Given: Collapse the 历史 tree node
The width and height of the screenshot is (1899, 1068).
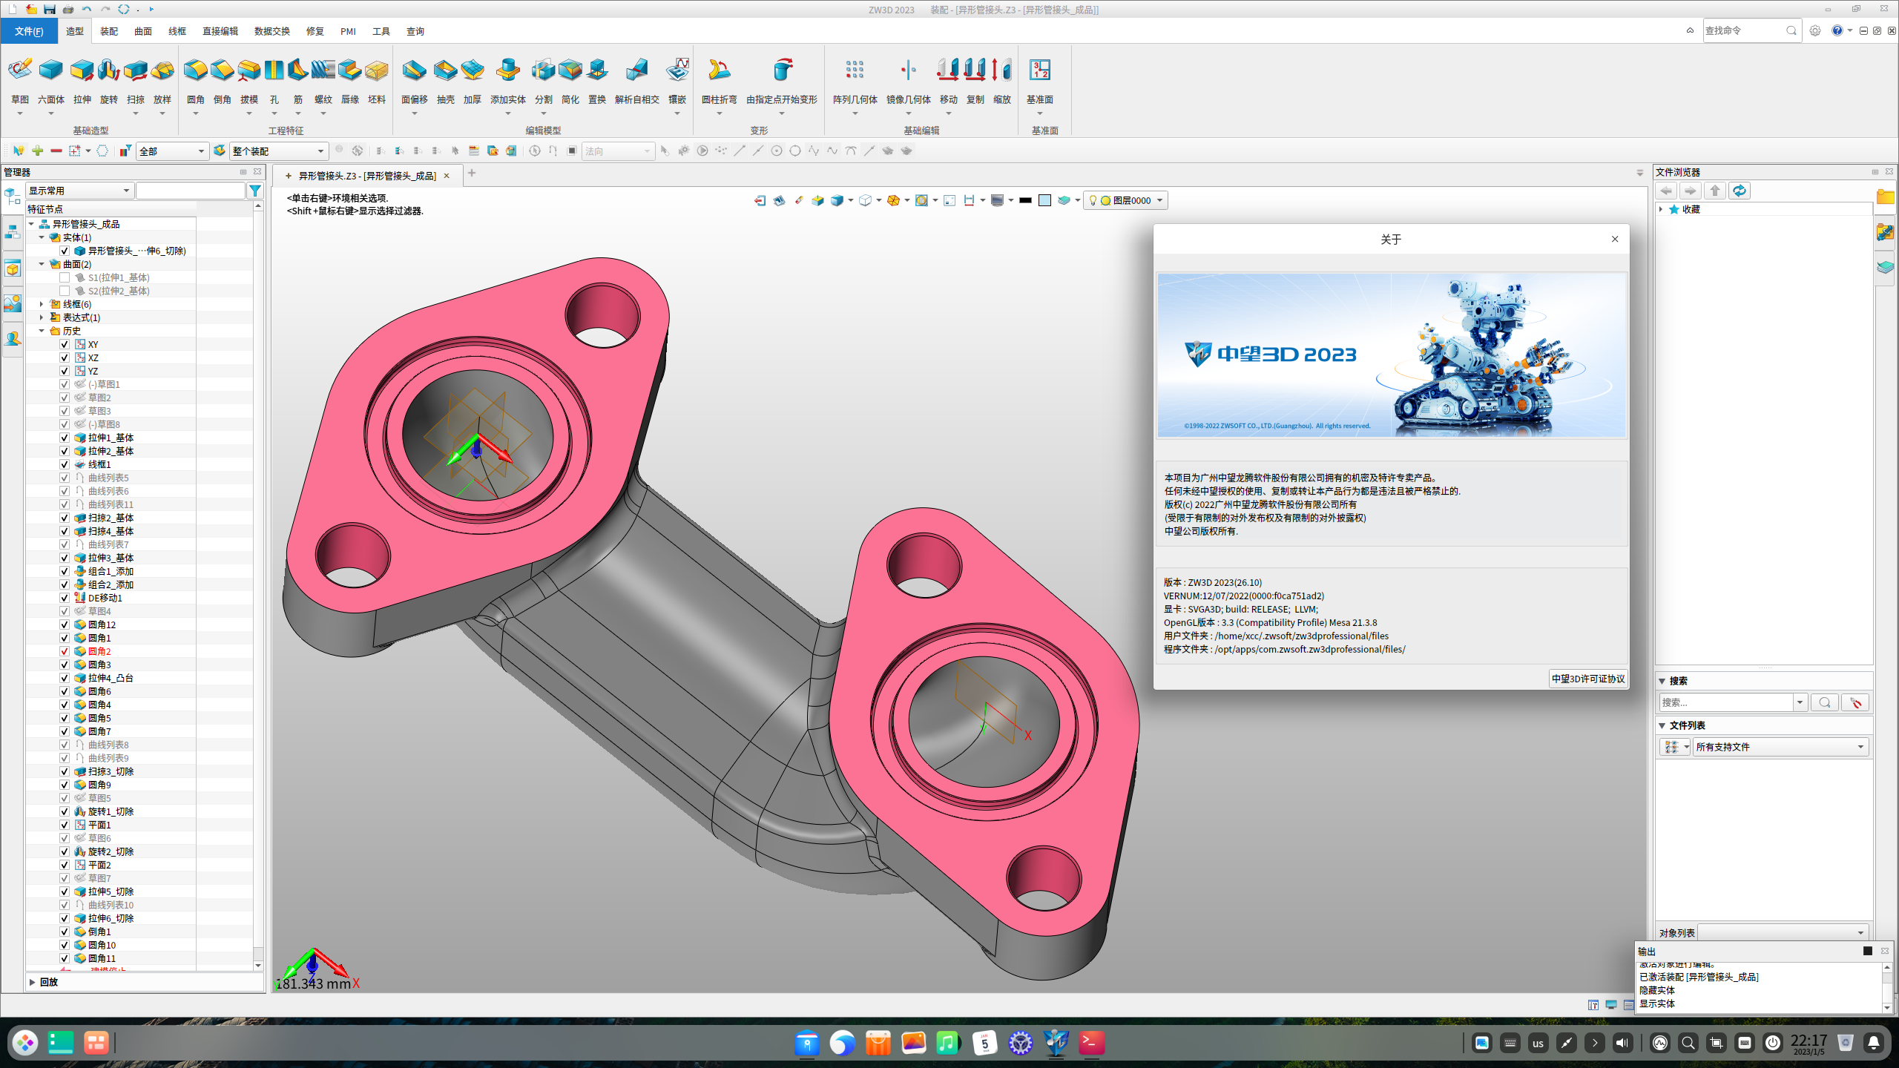Looking at the screenshot, I should coord(42,331).
